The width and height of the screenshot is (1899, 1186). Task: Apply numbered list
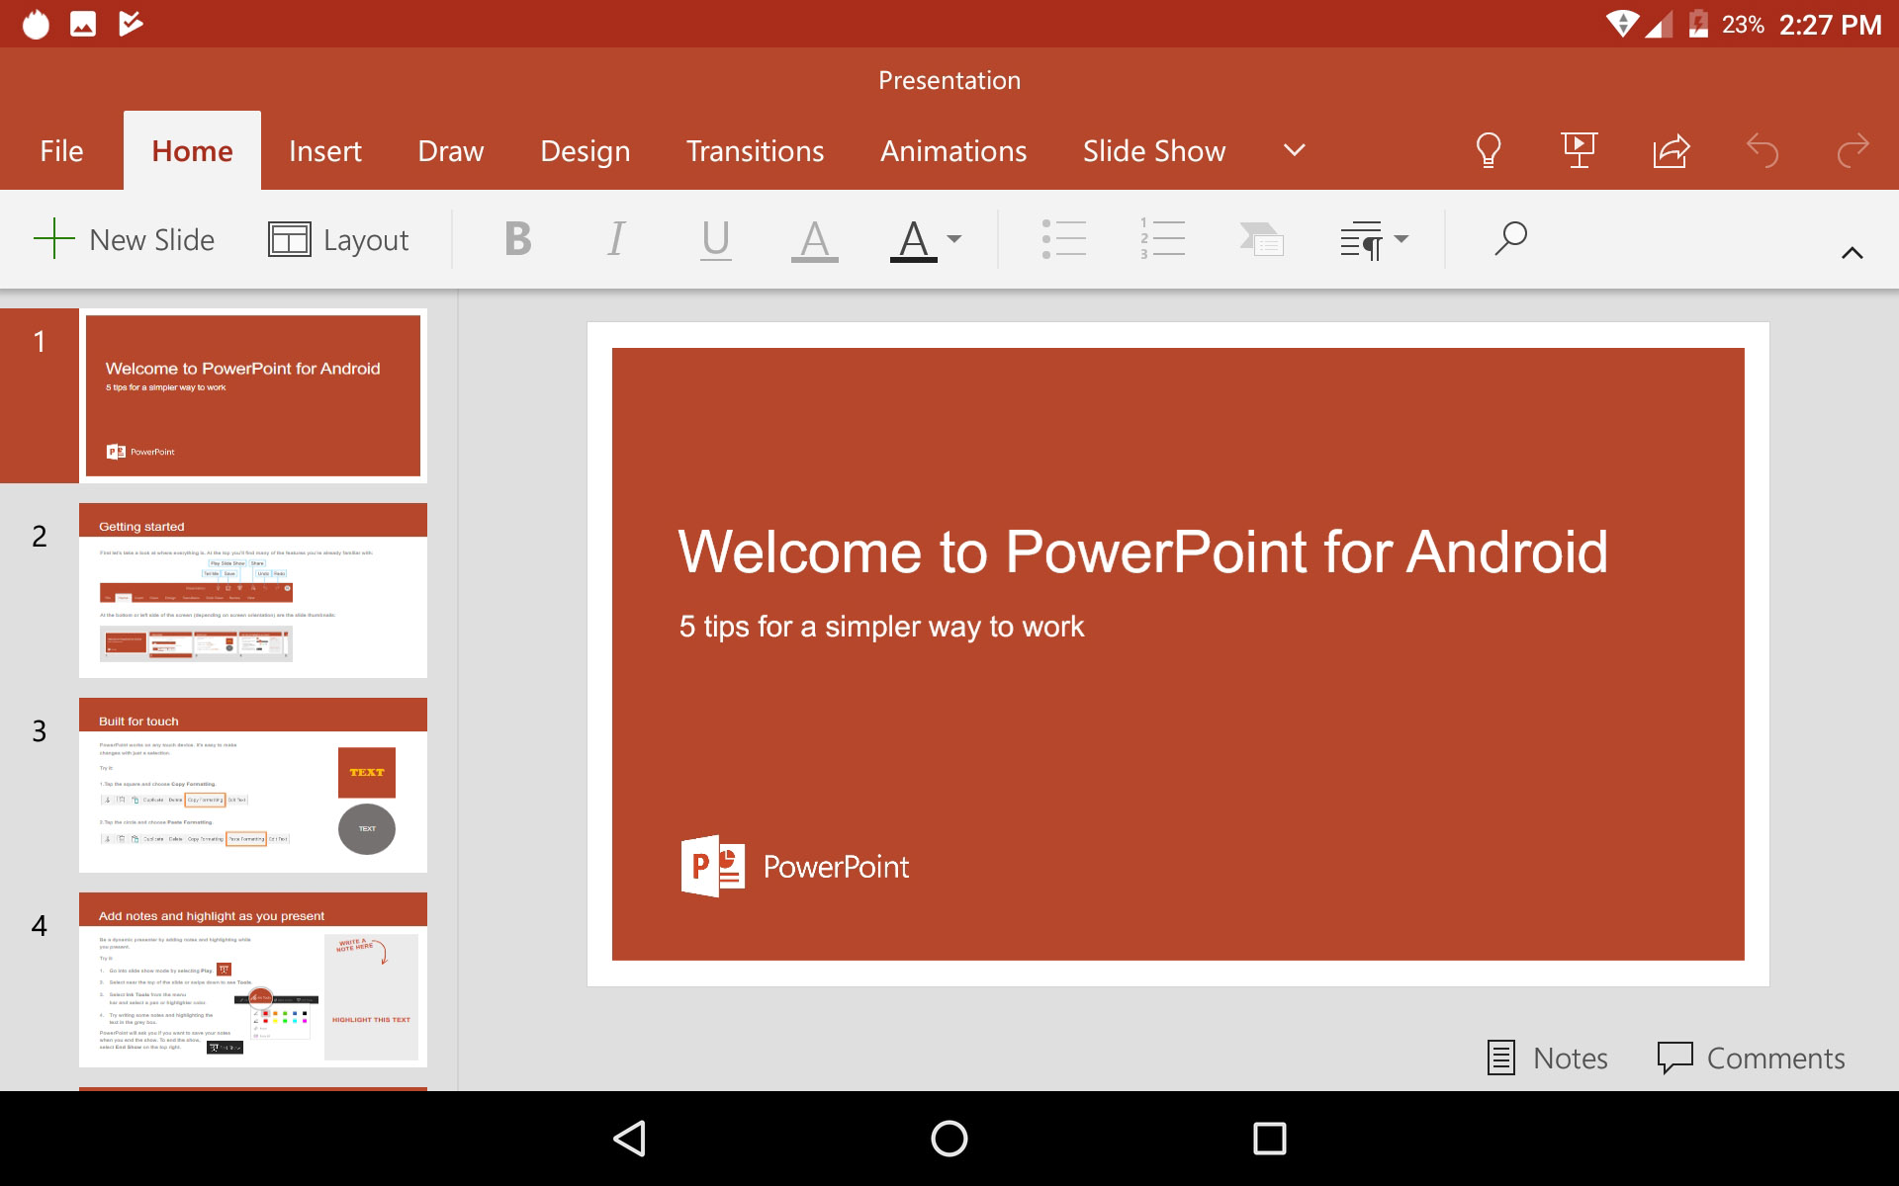[x=1163, y=239]
